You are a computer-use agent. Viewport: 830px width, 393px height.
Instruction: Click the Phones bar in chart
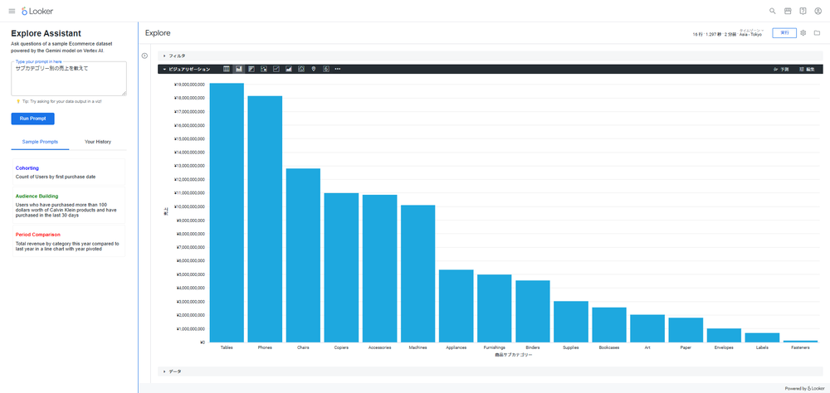[x=265, y=219]
